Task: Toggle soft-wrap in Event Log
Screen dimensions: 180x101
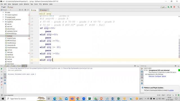Action: pos(142,75)
